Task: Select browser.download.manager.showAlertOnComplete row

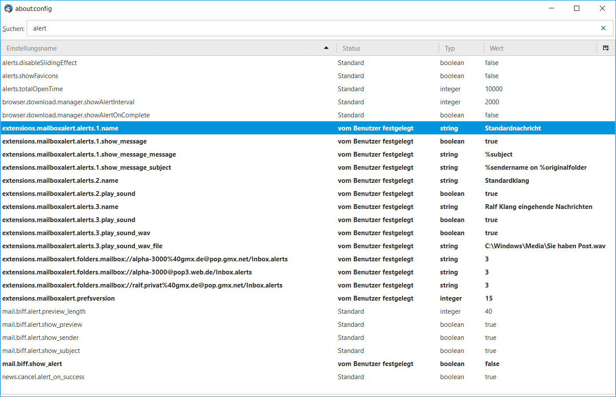Action: pos(308,115)
